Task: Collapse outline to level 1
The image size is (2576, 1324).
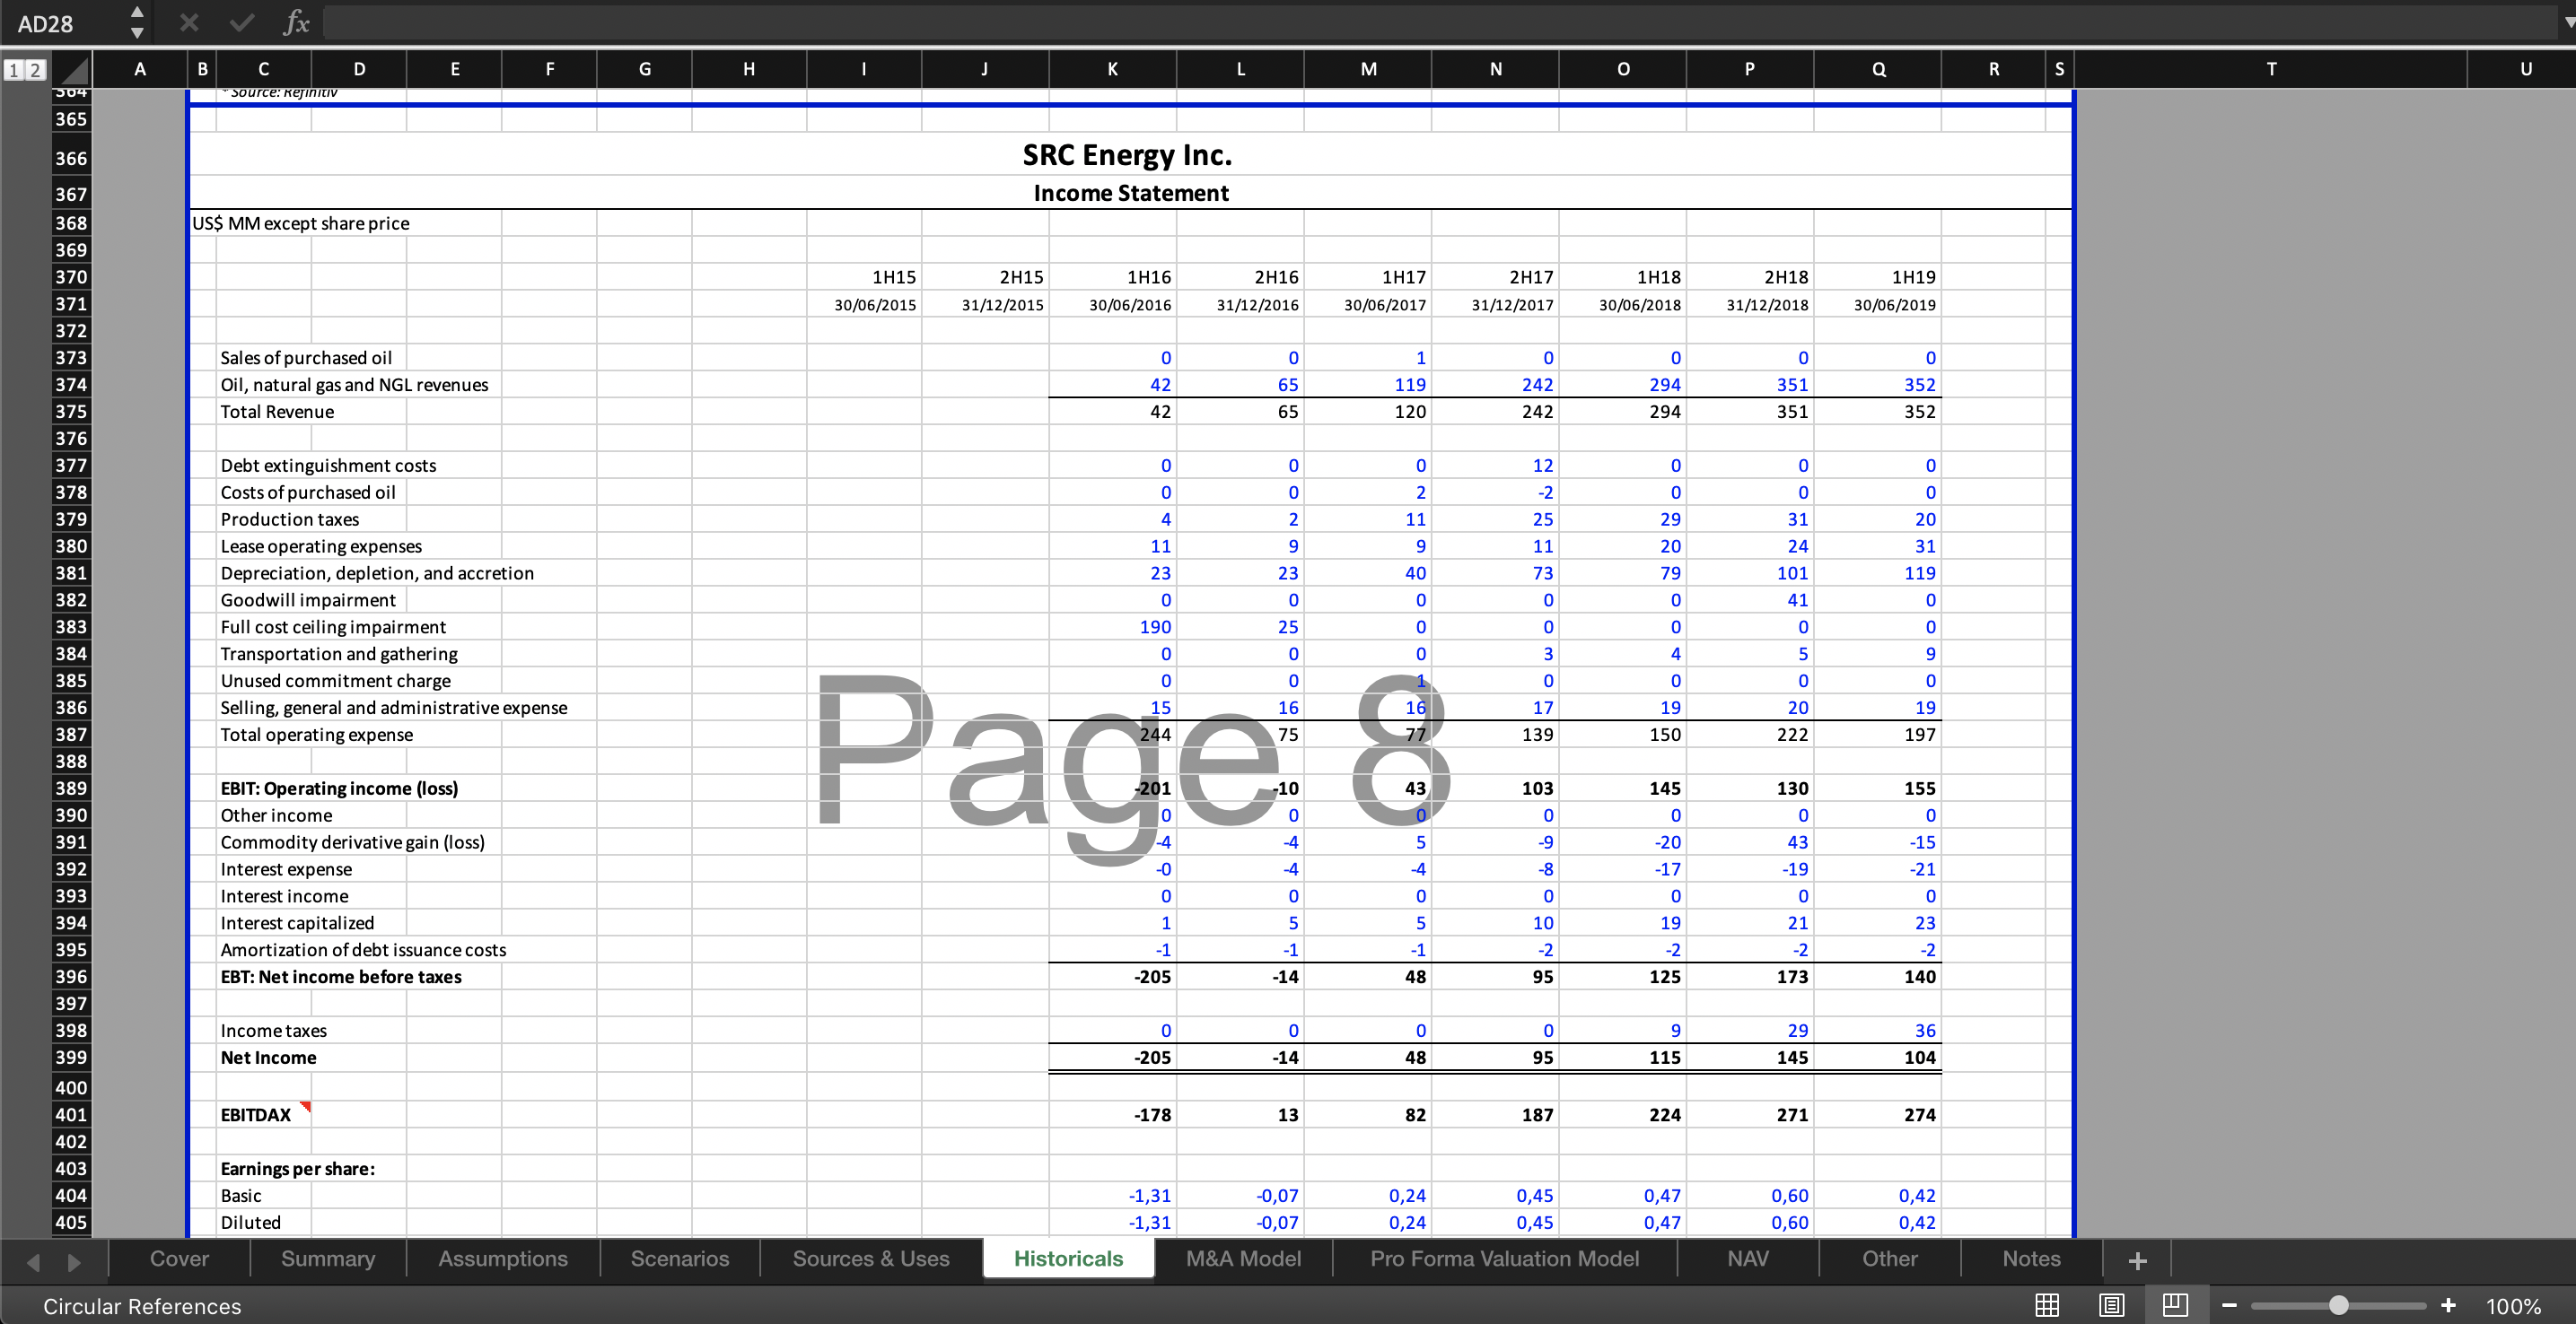Action: [x=14, y=70]
